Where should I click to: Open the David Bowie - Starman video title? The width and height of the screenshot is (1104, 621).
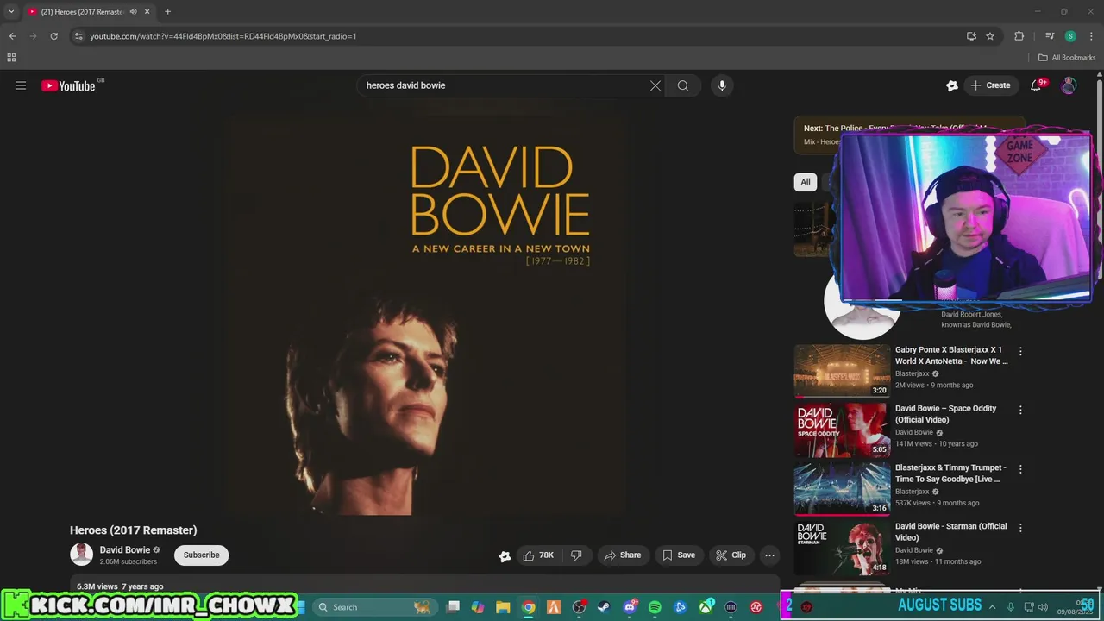pos(950,532)
